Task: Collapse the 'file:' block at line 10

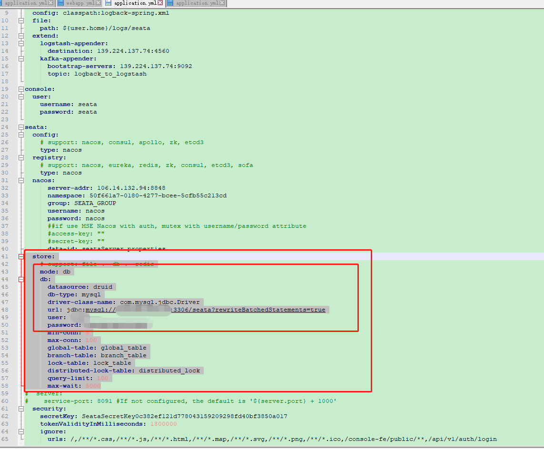Action: 21,20
